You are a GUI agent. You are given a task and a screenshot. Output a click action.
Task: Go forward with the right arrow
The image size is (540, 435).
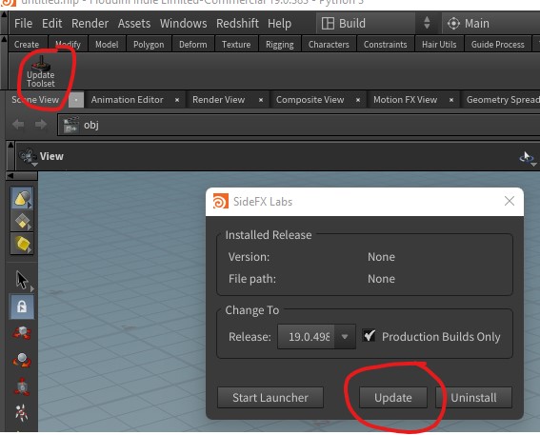(41, 125)
